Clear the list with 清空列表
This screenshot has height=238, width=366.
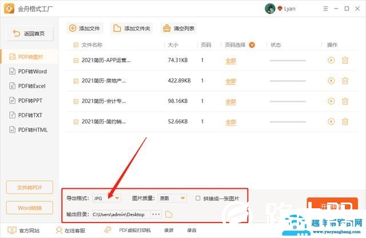point(179,29)
